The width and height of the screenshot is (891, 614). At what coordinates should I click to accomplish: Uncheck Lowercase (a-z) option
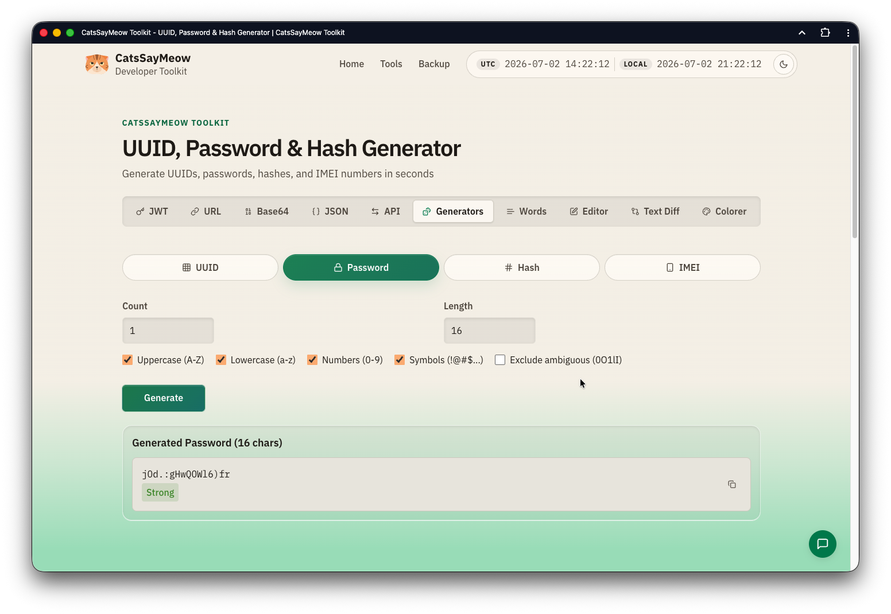221,360
